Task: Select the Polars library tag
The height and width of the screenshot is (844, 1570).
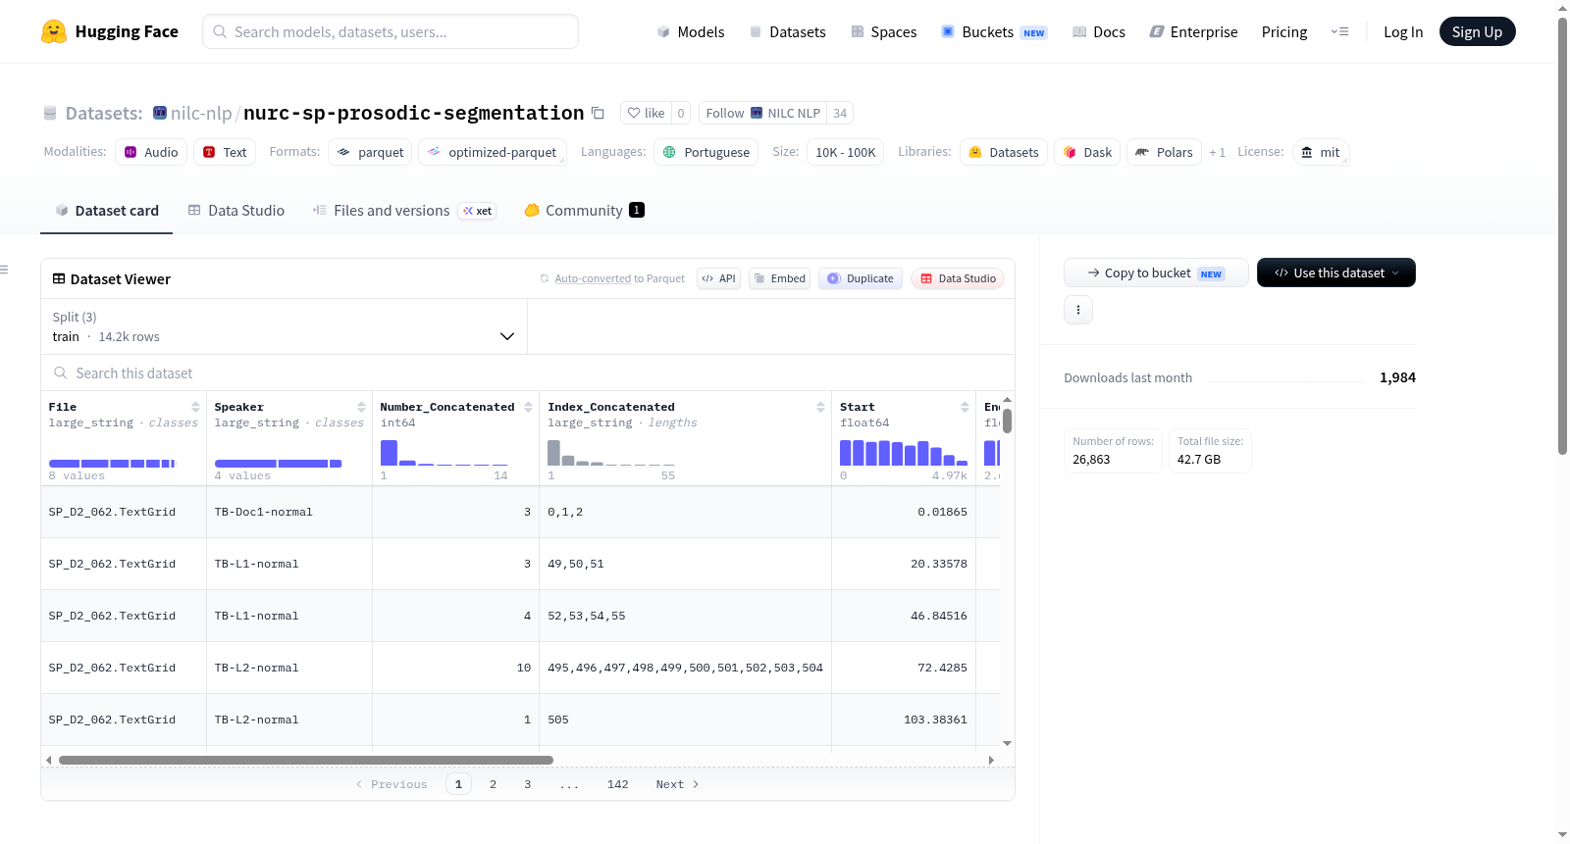Action: coord(1164,152)
